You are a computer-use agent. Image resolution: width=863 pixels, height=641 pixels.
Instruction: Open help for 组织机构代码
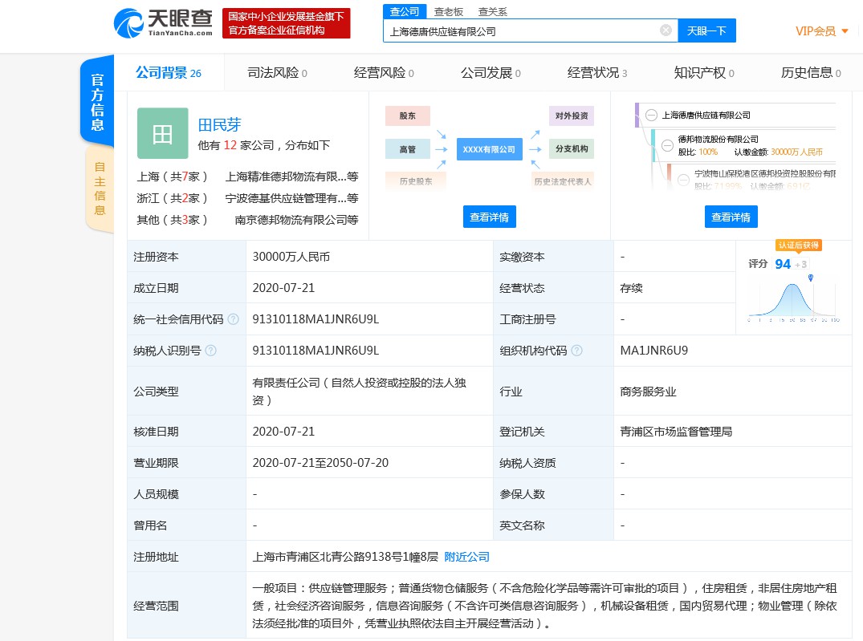[x=576, y=351]
